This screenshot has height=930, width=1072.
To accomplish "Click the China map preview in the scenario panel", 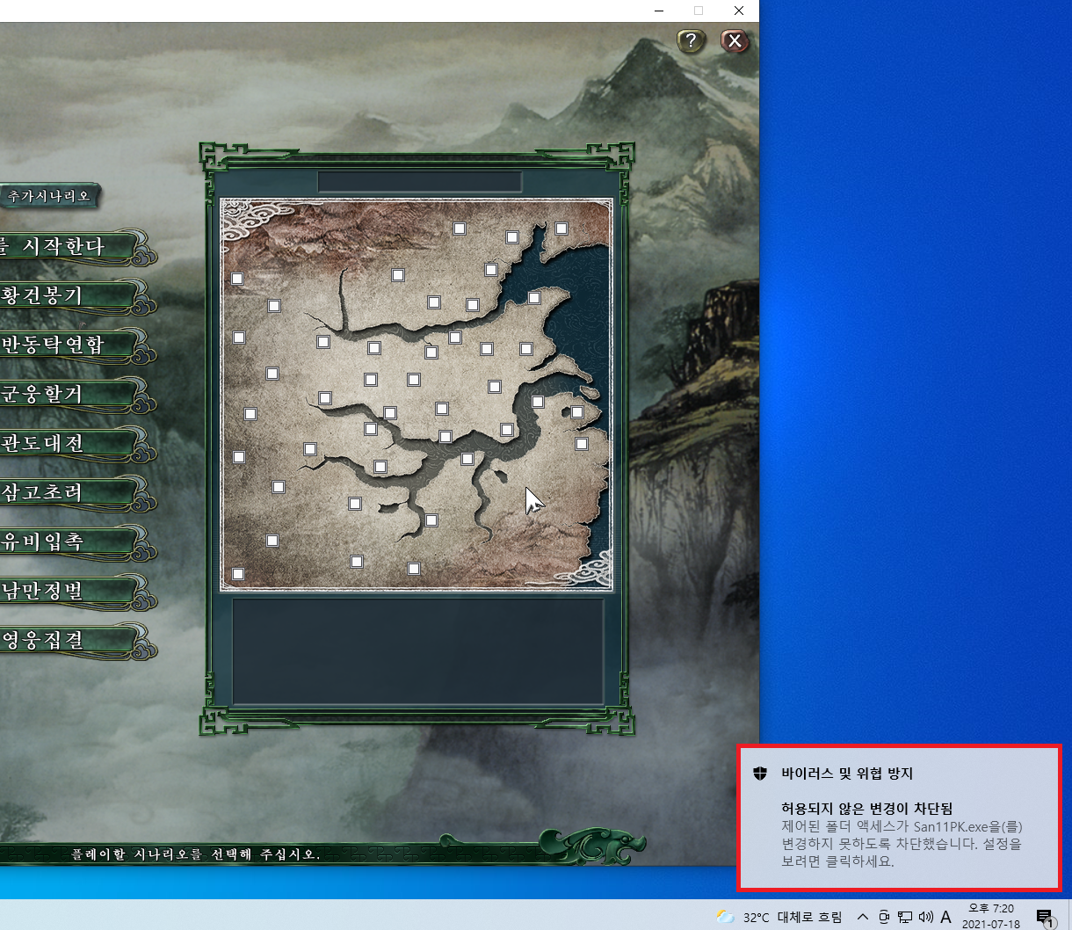I will [416, 395].
